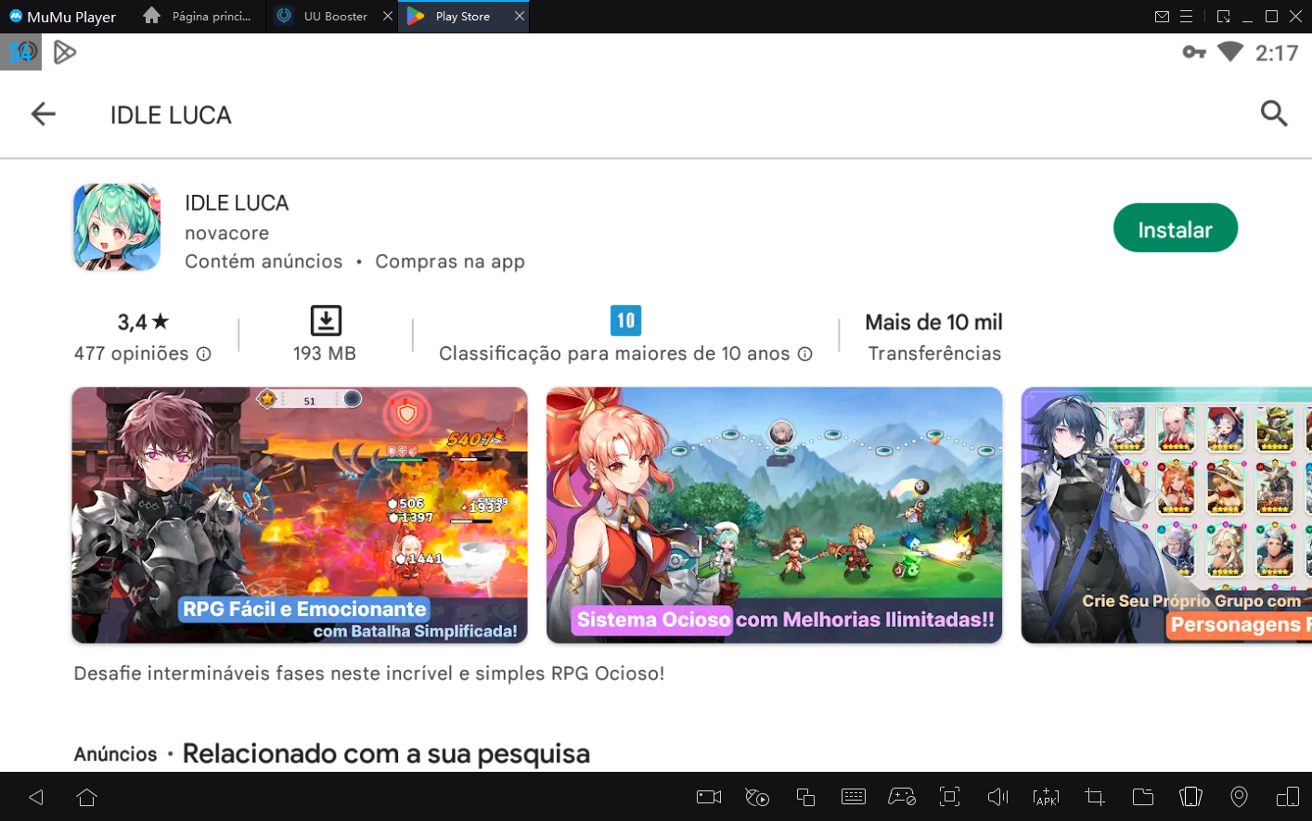This screenshot has height=821, width=1312.
Task: Open keyboard mapping icon
Action: click(x=854, y=797)
